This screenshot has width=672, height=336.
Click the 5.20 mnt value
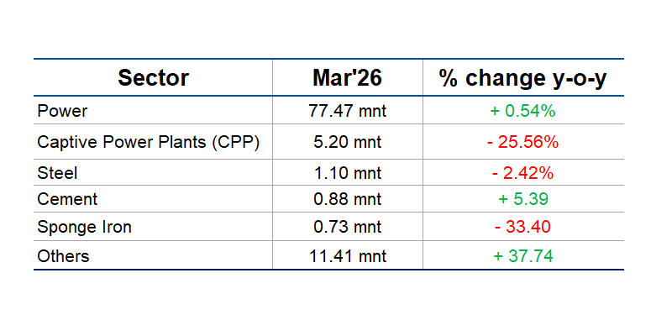347,142
